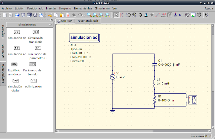The height and width of the screenshot is (139, 215).
Task: Open the simulaciones component category dropdown
Action: pos(30,24)
